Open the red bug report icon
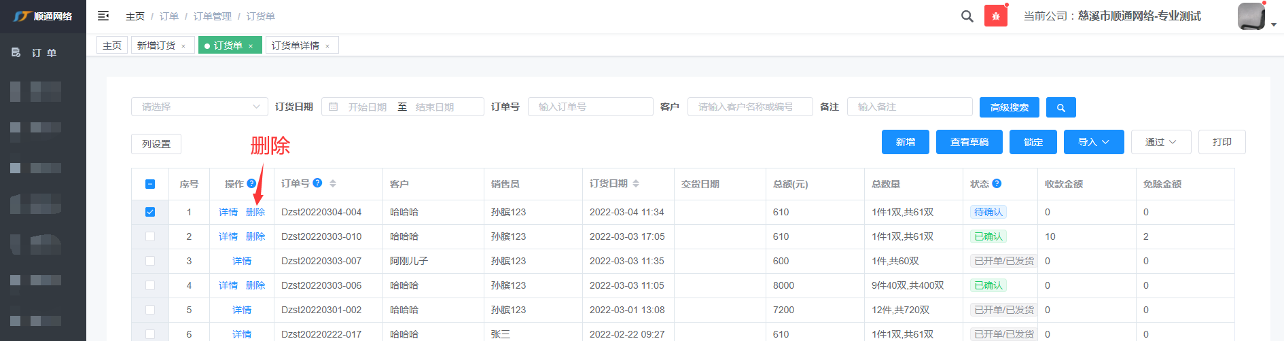 (995, 16)
